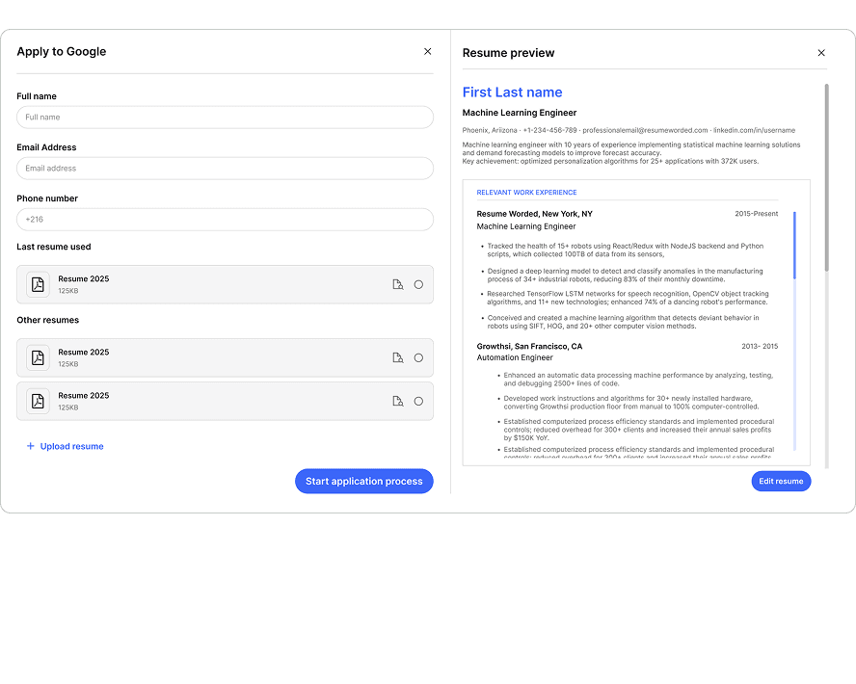Close the Resume preview panel

(821, 53)
